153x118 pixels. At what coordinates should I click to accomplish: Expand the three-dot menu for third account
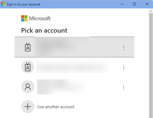[124, 87]
